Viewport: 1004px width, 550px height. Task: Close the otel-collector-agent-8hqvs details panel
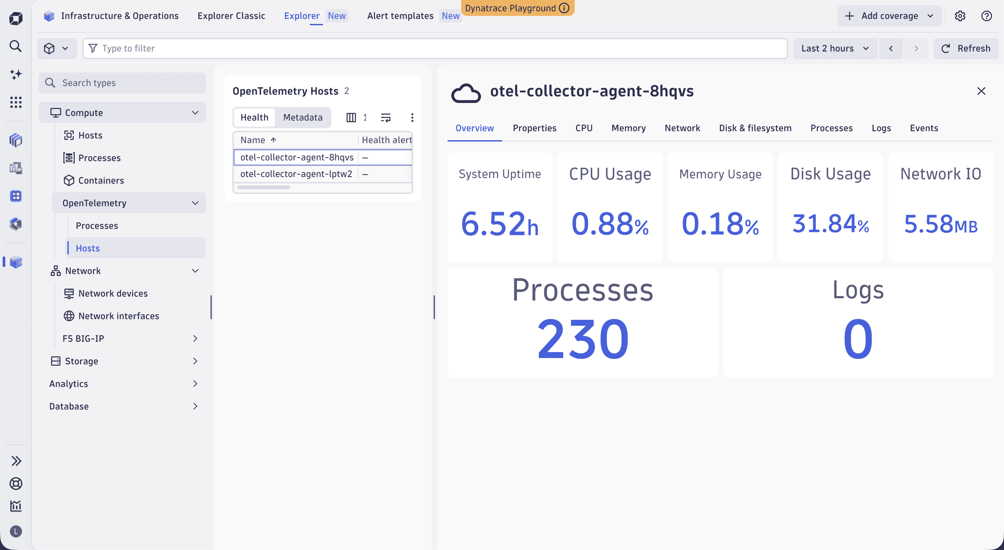pyautogui.click(x=981, y=91)
